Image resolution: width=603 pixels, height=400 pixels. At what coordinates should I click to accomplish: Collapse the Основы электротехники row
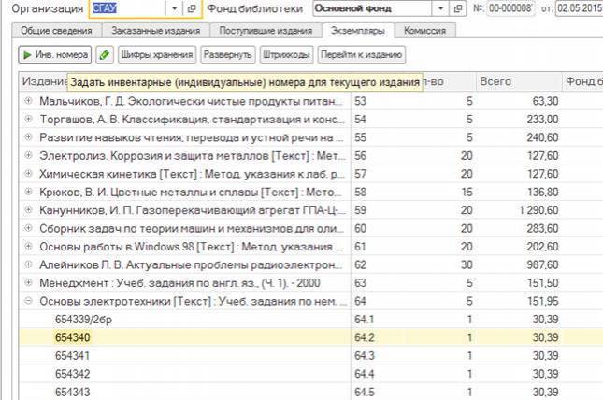[28, 301]
